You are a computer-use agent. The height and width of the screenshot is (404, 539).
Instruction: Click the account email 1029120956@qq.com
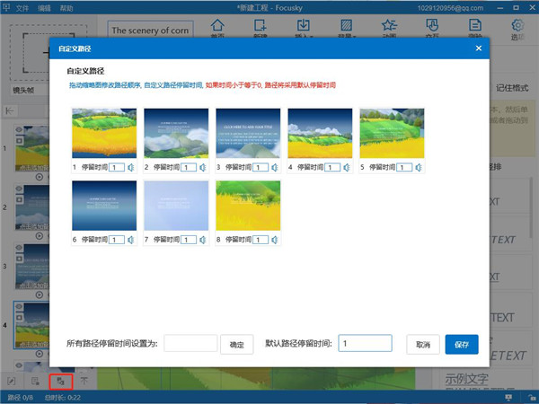click(450, 7)
